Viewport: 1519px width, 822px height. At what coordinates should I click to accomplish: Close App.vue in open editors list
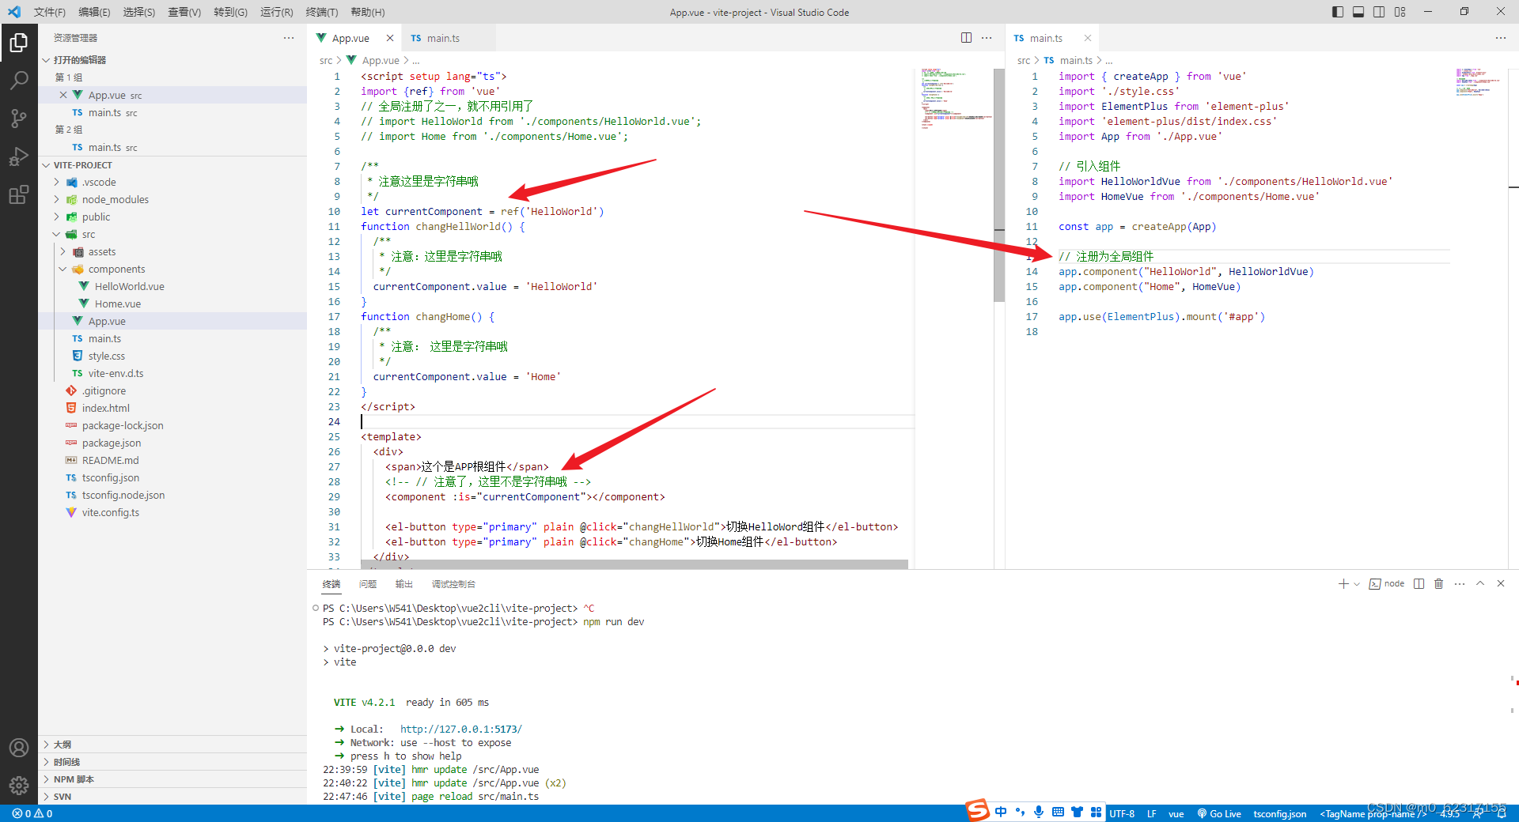[x=63, y=95]
